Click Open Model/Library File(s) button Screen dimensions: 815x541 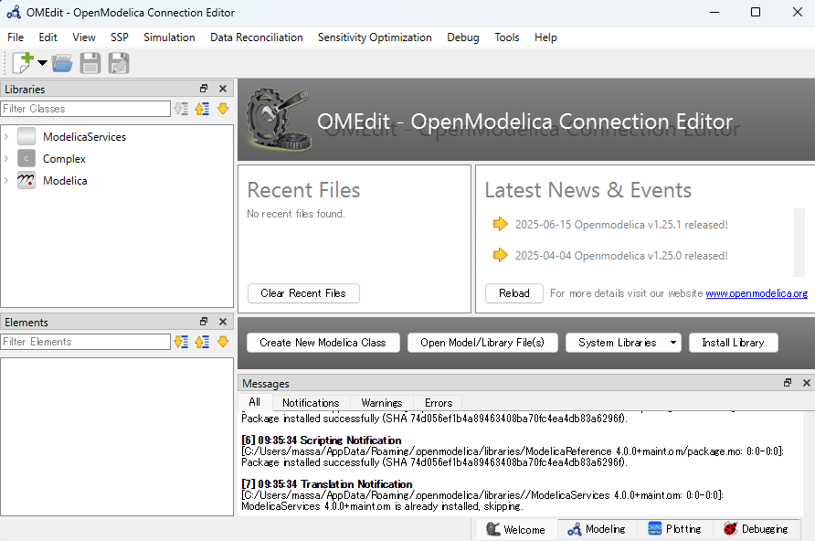[x=482, y=343]
